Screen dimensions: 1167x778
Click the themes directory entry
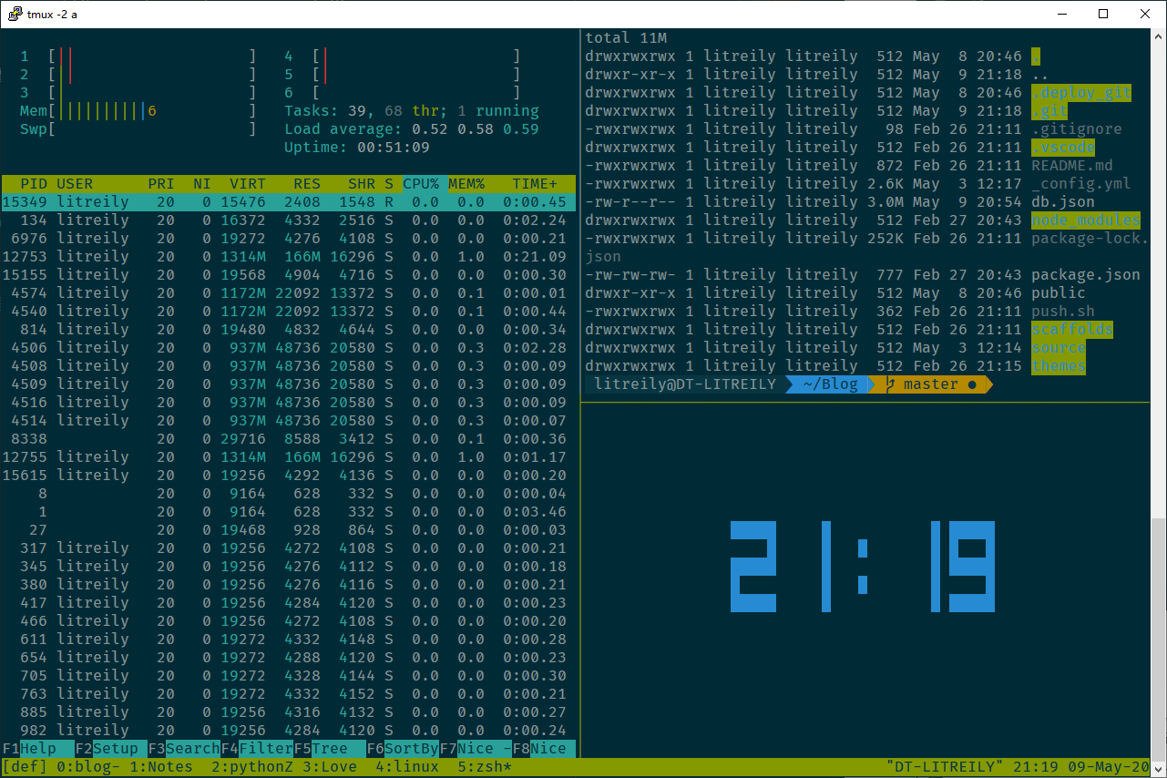point(1059,366)
